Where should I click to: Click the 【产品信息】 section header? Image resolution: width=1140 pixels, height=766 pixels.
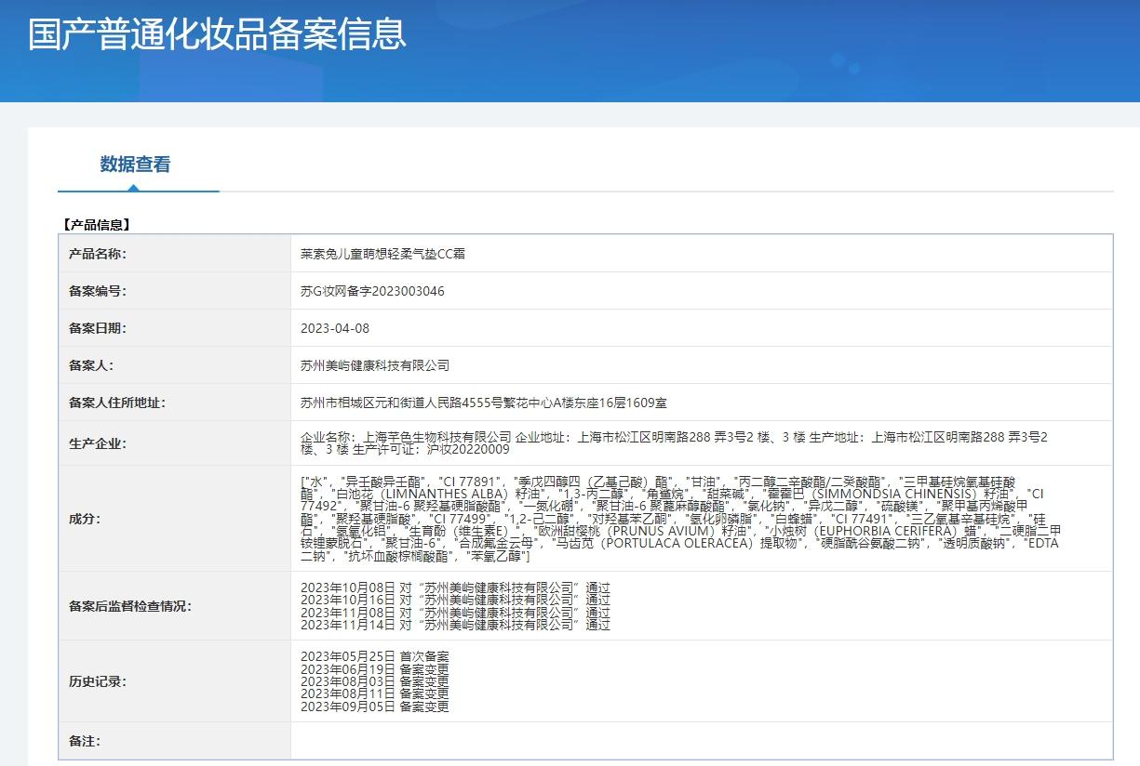pos(95,224)
